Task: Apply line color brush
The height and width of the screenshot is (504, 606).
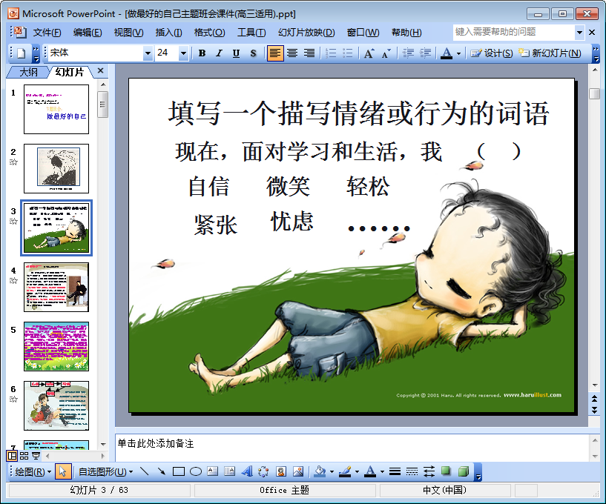Action: pos(345,471)
